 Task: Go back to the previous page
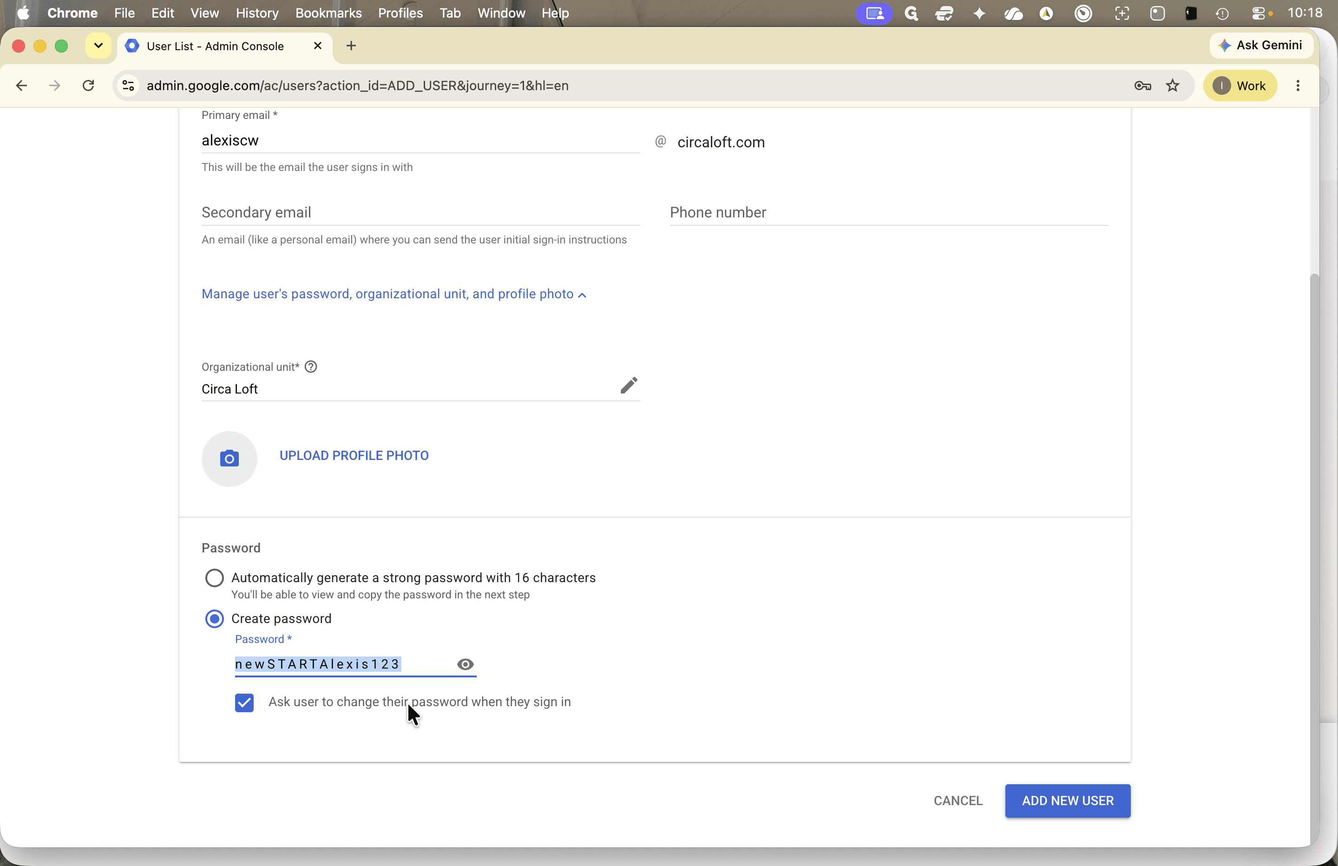(22, 85)
